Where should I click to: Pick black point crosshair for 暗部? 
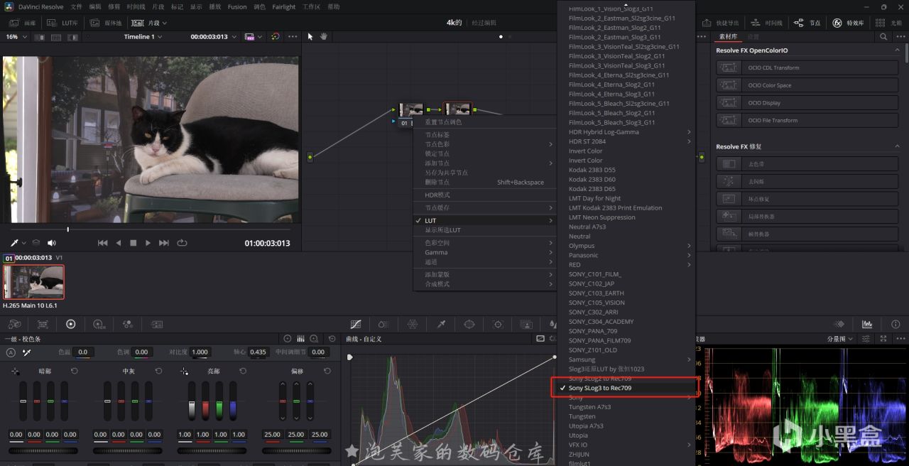pos(15,371)
